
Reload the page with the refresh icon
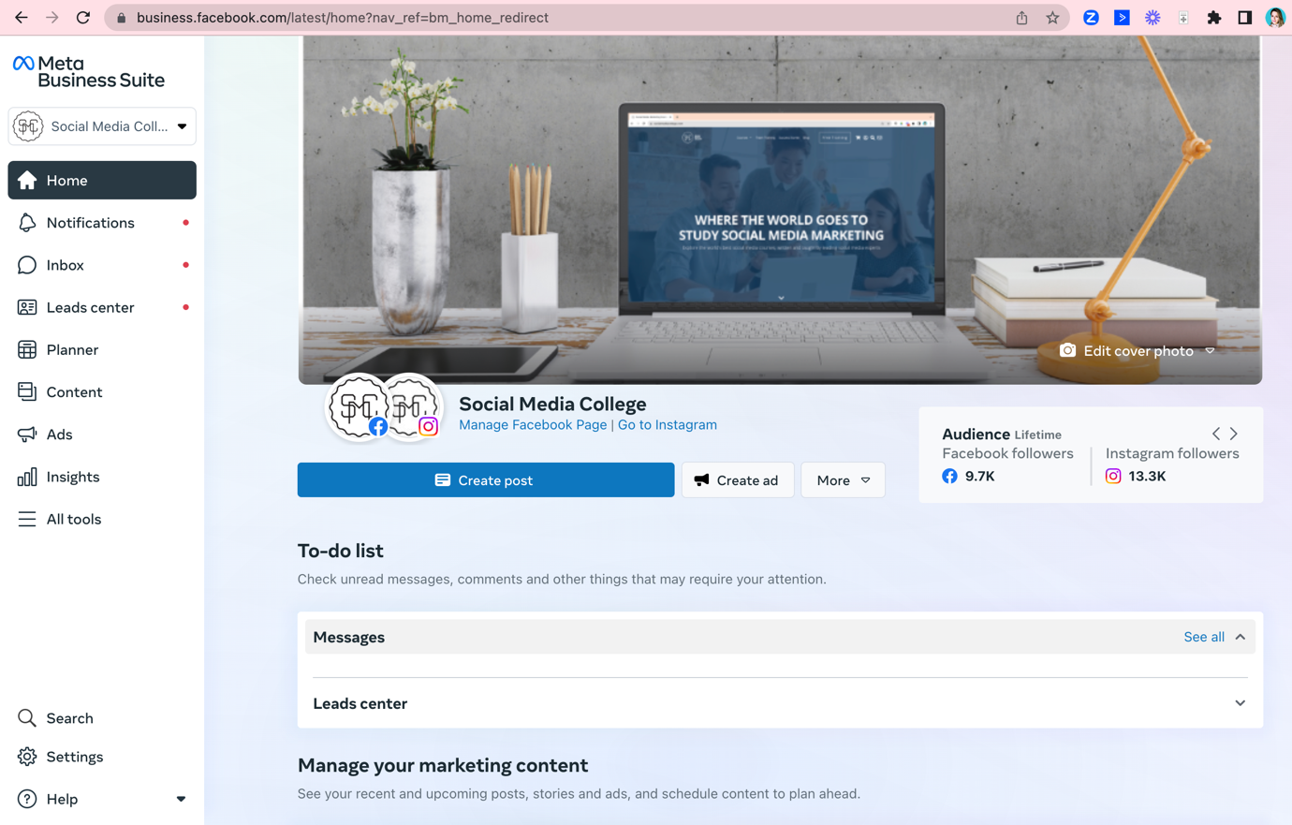pos(83,18)
